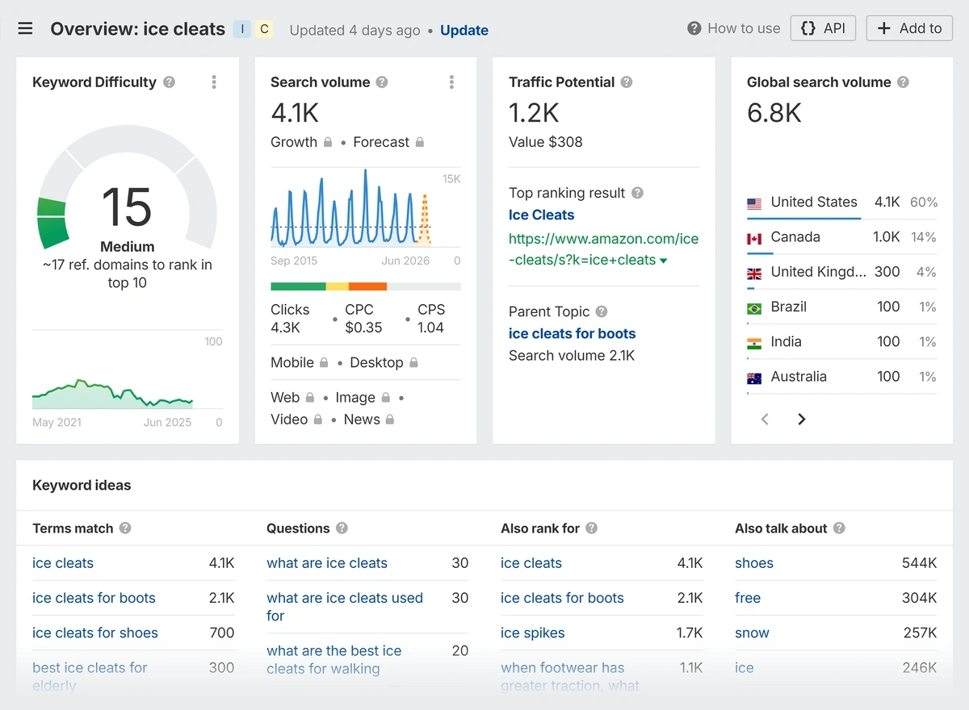Image resolution: width=969 pixels, height=710 pixels.
Task: Click the lock icon next to Growth
Action: pos(328,142)
